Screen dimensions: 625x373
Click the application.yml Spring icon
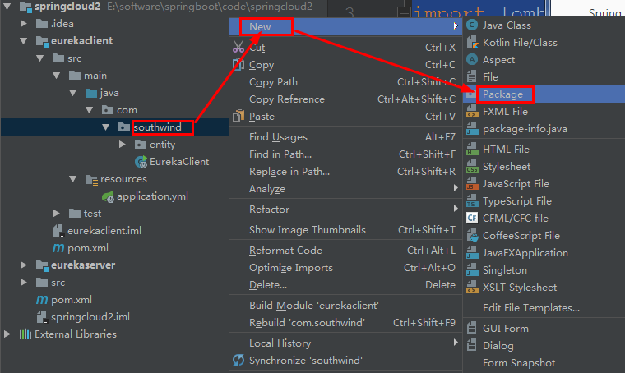click(x=108, y=196)
